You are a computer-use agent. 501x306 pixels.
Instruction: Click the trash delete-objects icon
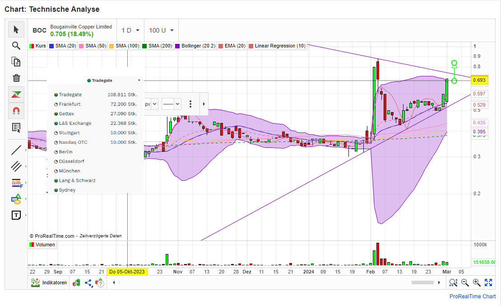(x=16, y=78)
